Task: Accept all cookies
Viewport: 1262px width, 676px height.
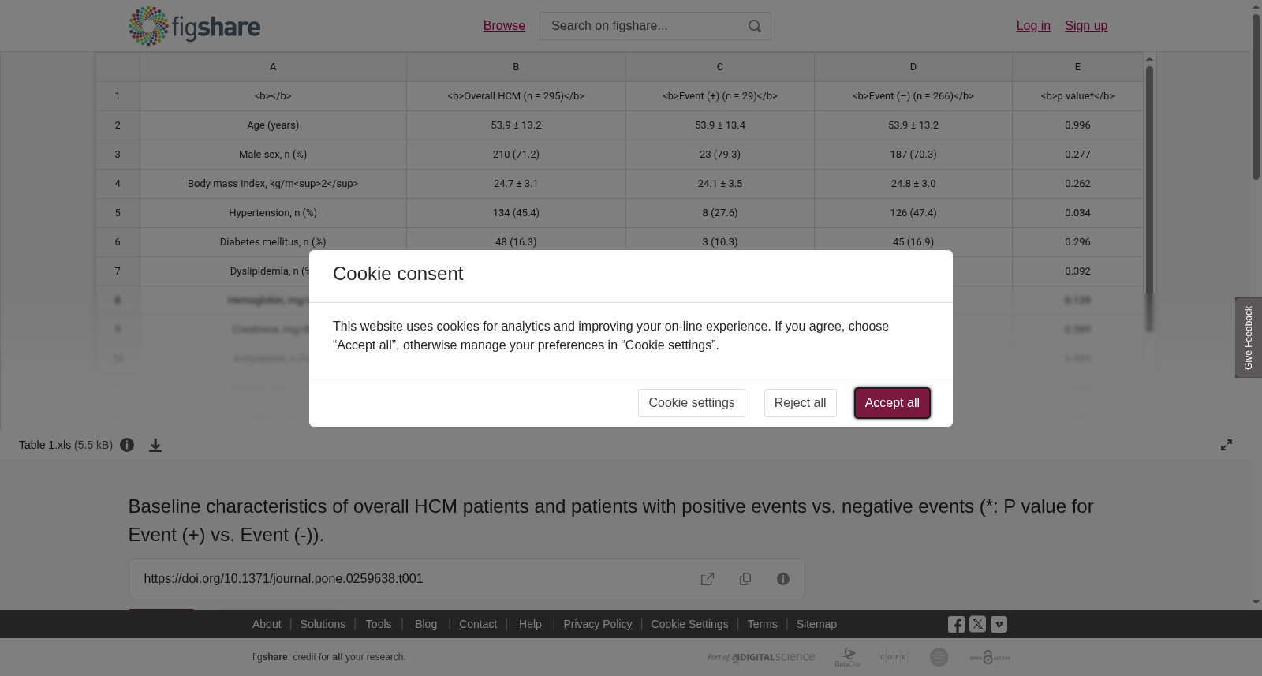Action: (x=892, y=403)
